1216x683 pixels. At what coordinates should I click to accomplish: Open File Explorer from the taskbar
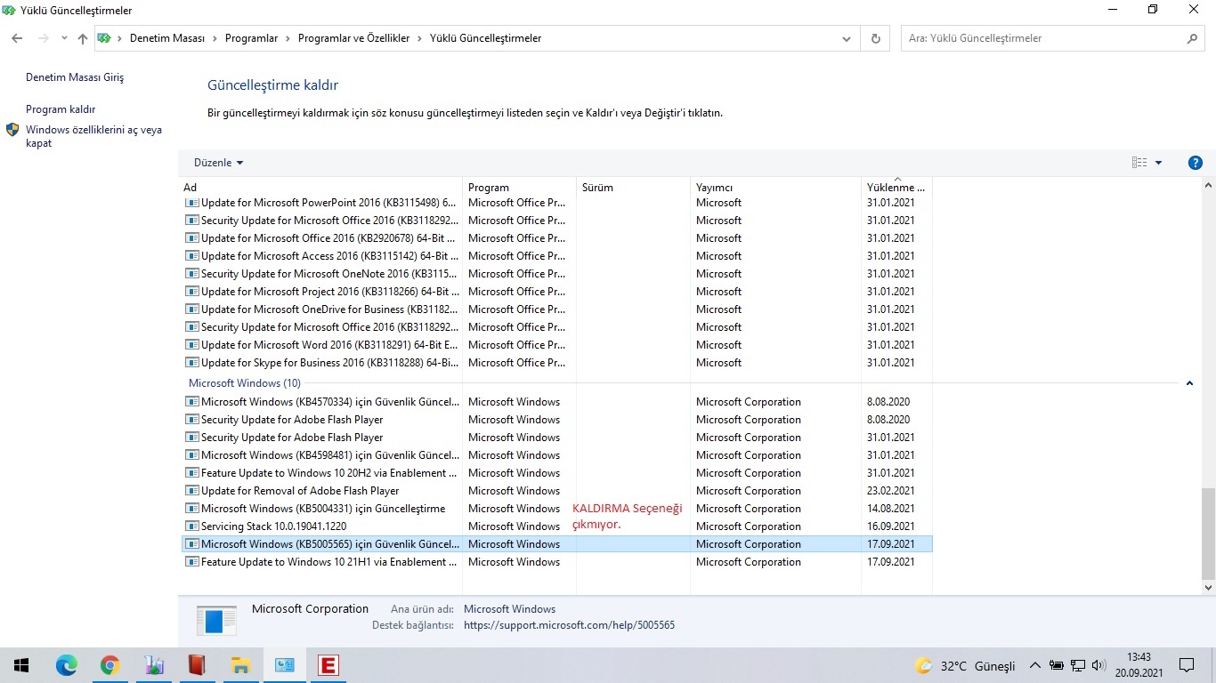pos(240,665)
